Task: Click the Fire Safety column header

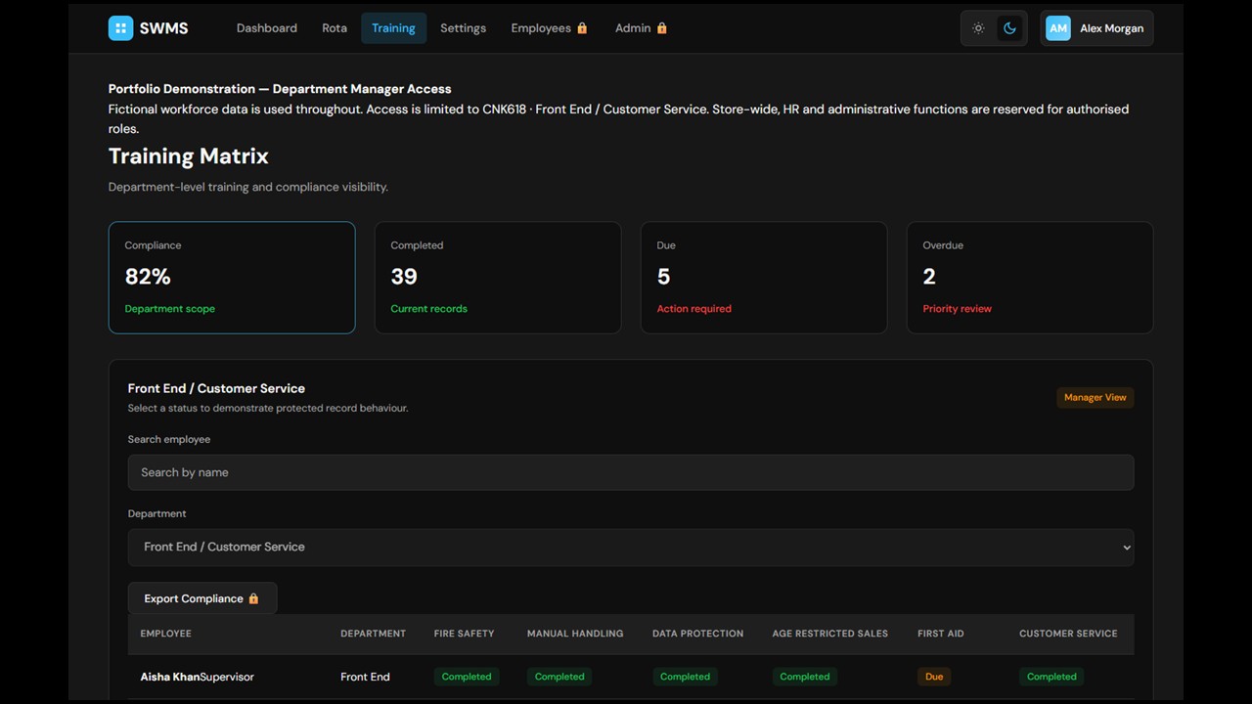Action: (x=464, y=634)
